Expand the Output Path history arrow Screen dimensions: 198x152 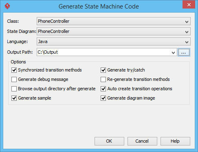(173, 52)
